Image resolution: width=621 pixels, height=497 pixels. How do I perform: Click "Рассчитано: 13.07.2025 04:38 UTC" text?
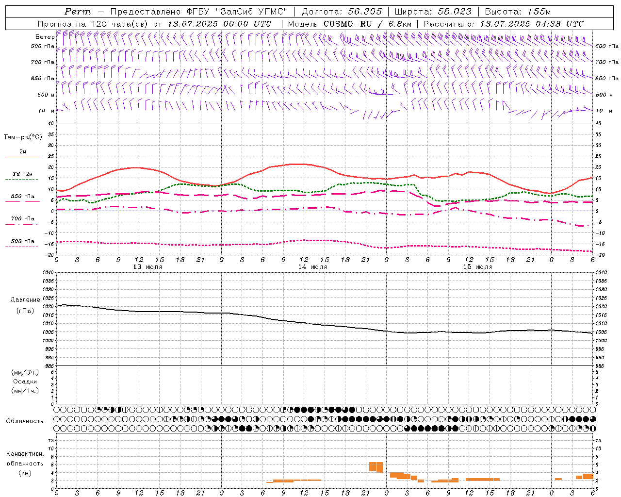pyautogui.click(x=504, y=24)
